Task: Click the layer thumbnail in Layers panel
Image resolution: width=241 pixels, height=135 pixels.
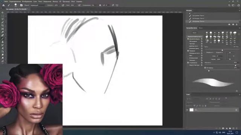Action: coord(191,110)
